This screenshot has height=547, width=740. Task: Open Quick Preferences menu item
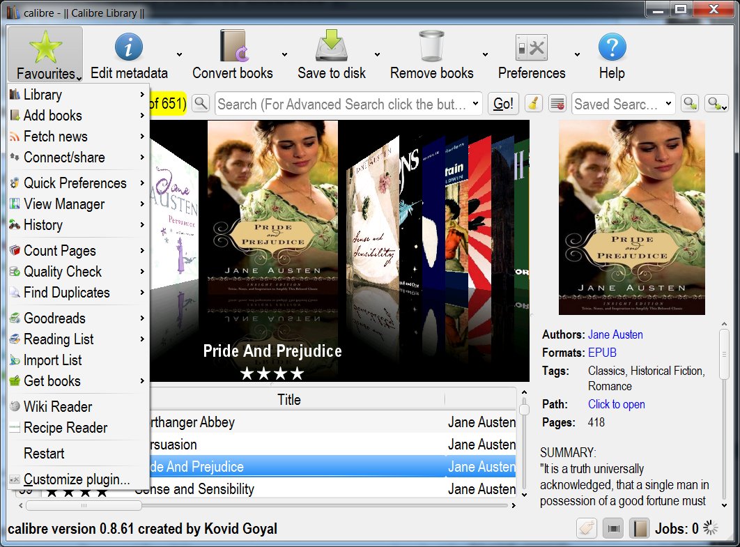(x=78, y=183)
